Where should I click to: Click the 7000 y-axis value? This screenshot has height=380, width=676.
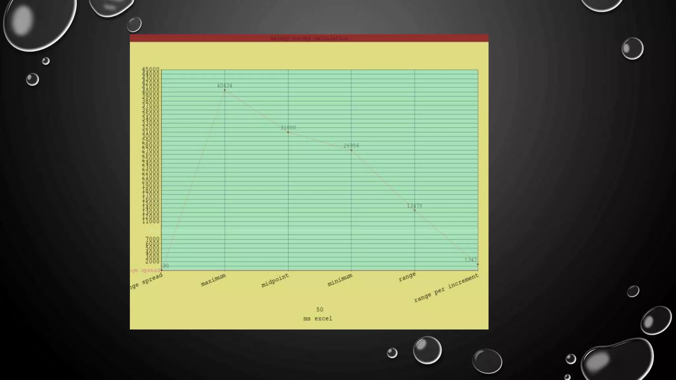[152, 239]
